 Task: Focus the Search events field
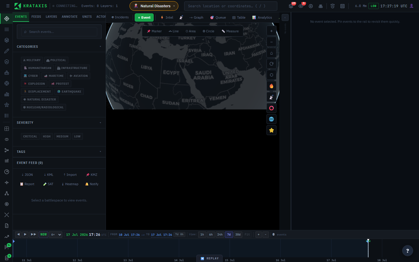click(x=59, y=32)
